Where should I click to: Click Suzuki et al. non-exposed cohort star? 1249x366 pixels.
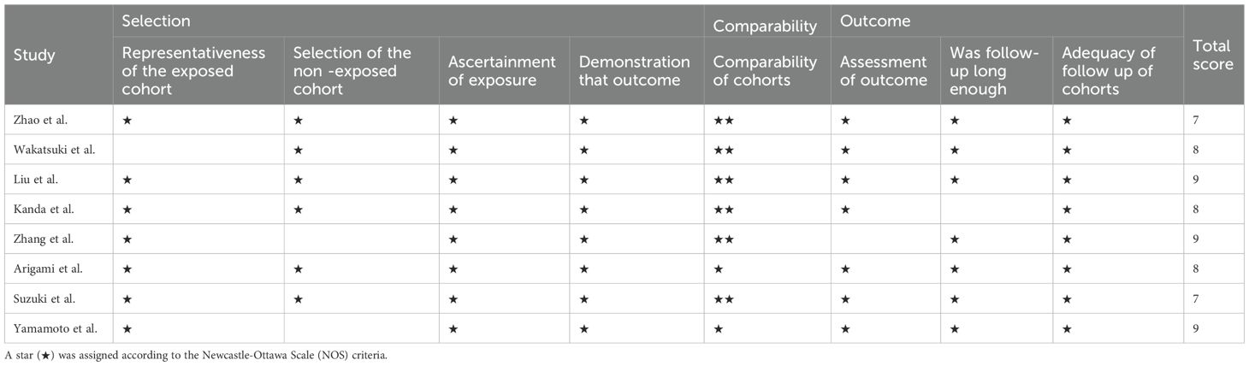(x=298, y=300)
